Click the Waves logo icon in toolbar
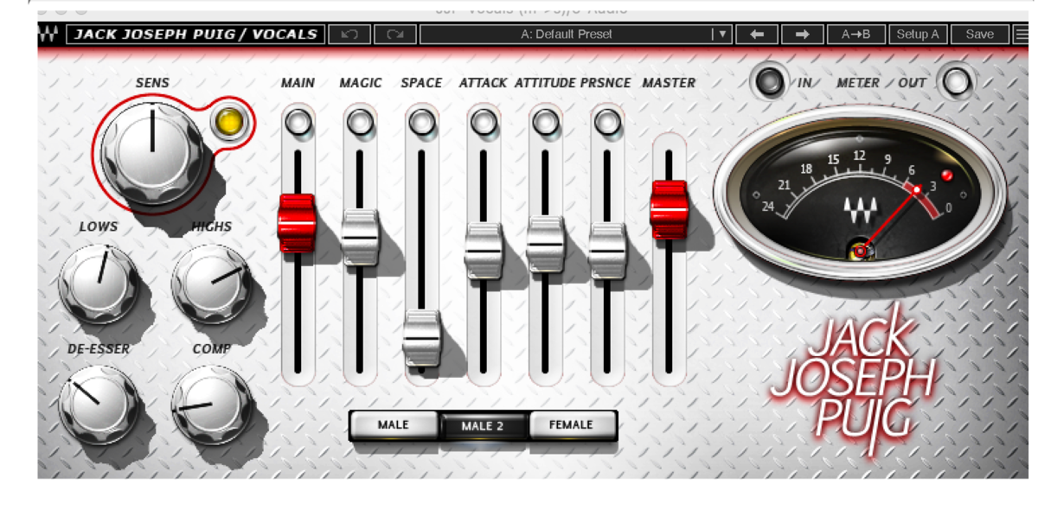The height and width of the screenshot is (516, 1038). point(48,35)
